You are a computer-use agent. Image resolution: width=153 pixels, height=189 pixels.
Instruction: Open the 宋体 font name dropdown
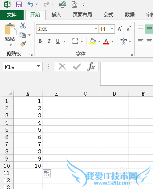click(x=96, y=29)
